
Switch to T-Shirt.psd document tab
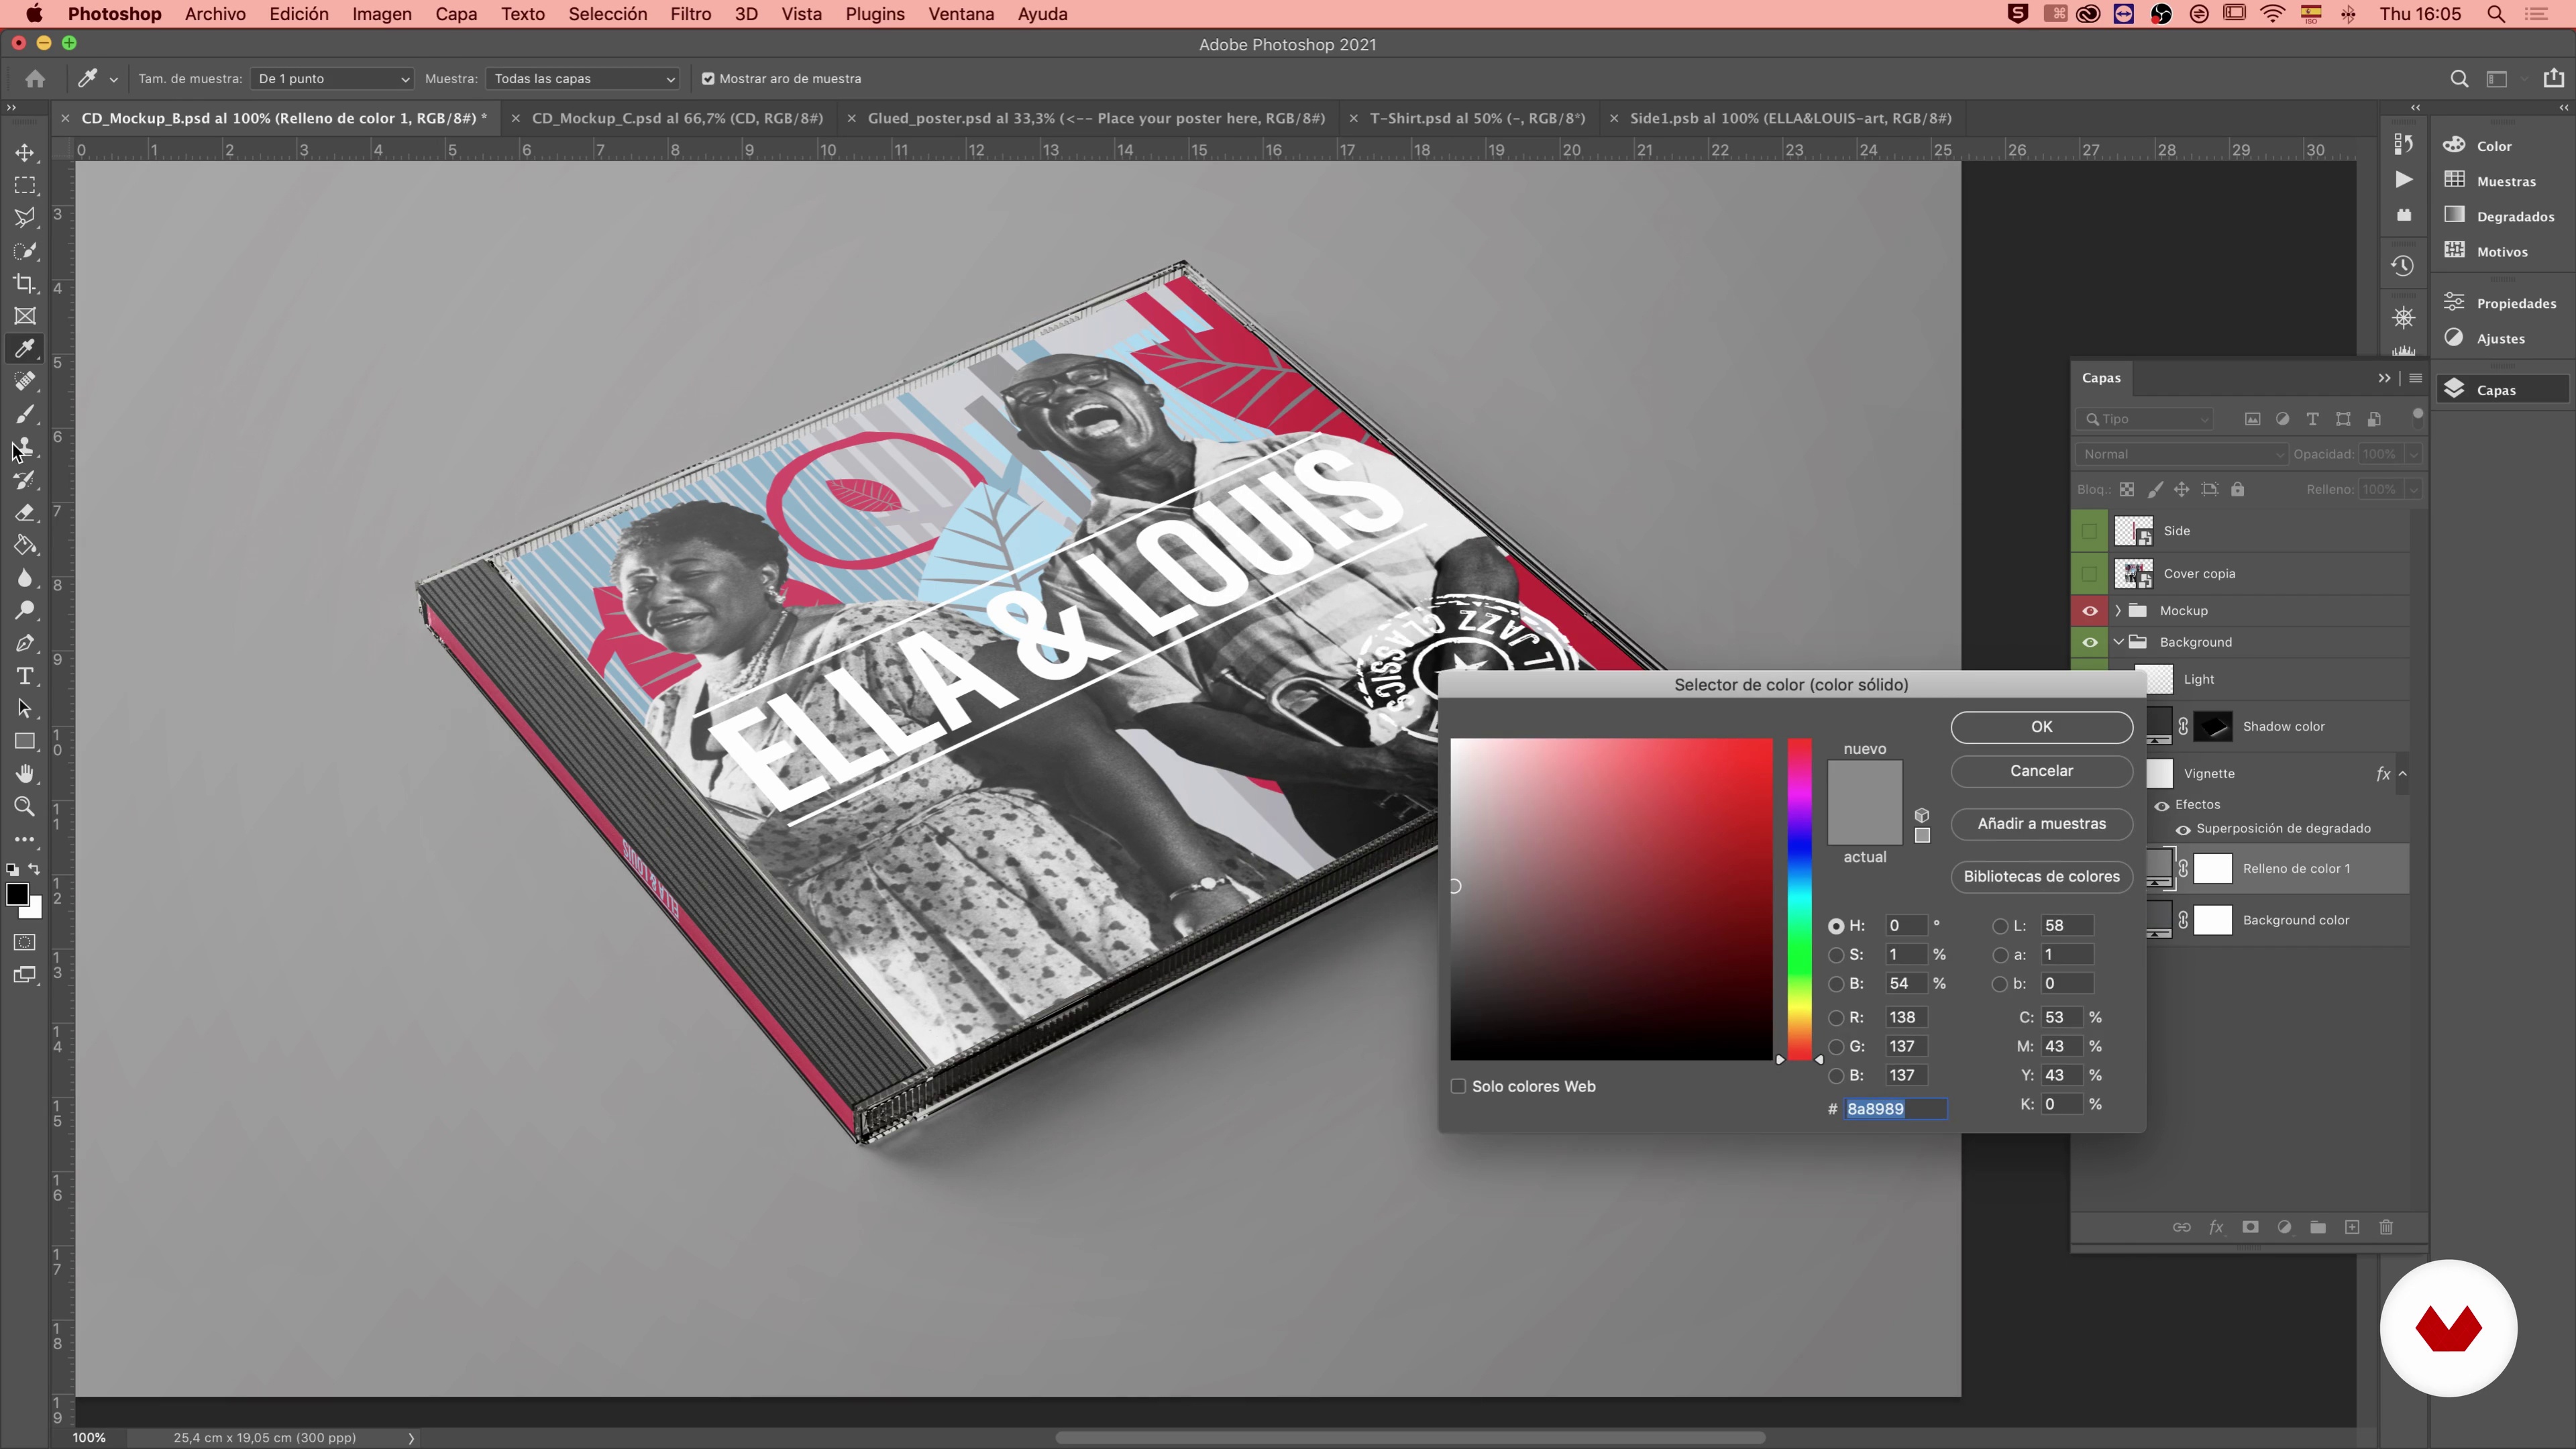pyautogui.click(x=1477, y=118)
